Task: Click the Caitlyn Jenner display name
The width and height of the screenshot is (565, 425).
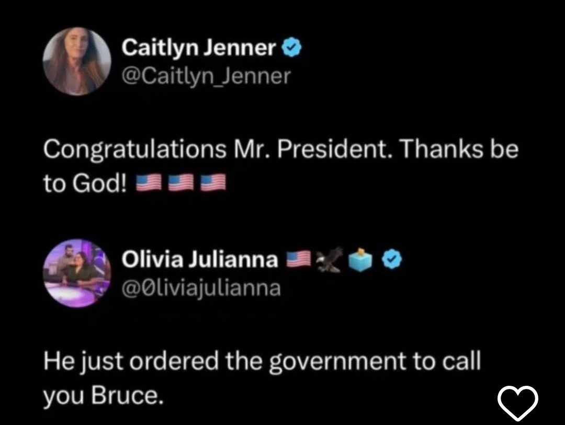Action: click(x=199, y=49)
